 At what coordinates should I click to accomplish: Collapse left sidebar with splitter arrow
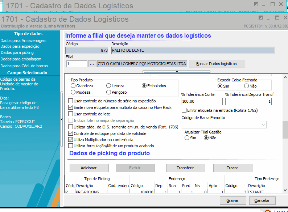(62, 119)
